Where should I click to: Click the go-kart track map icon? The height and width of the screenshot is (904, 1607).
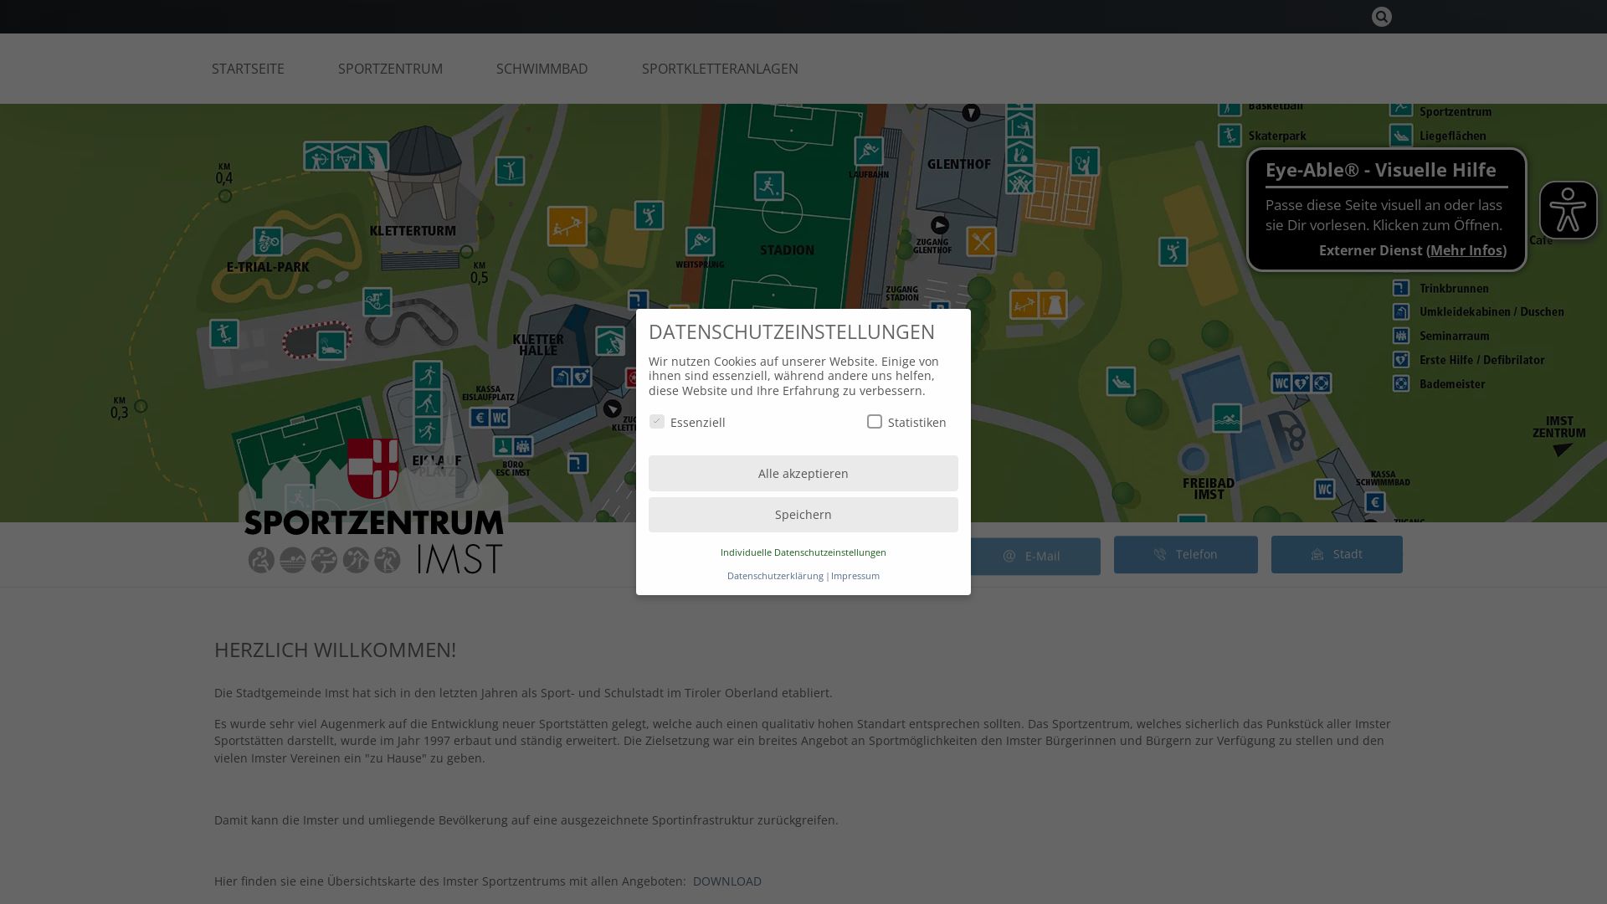(331, 345)
